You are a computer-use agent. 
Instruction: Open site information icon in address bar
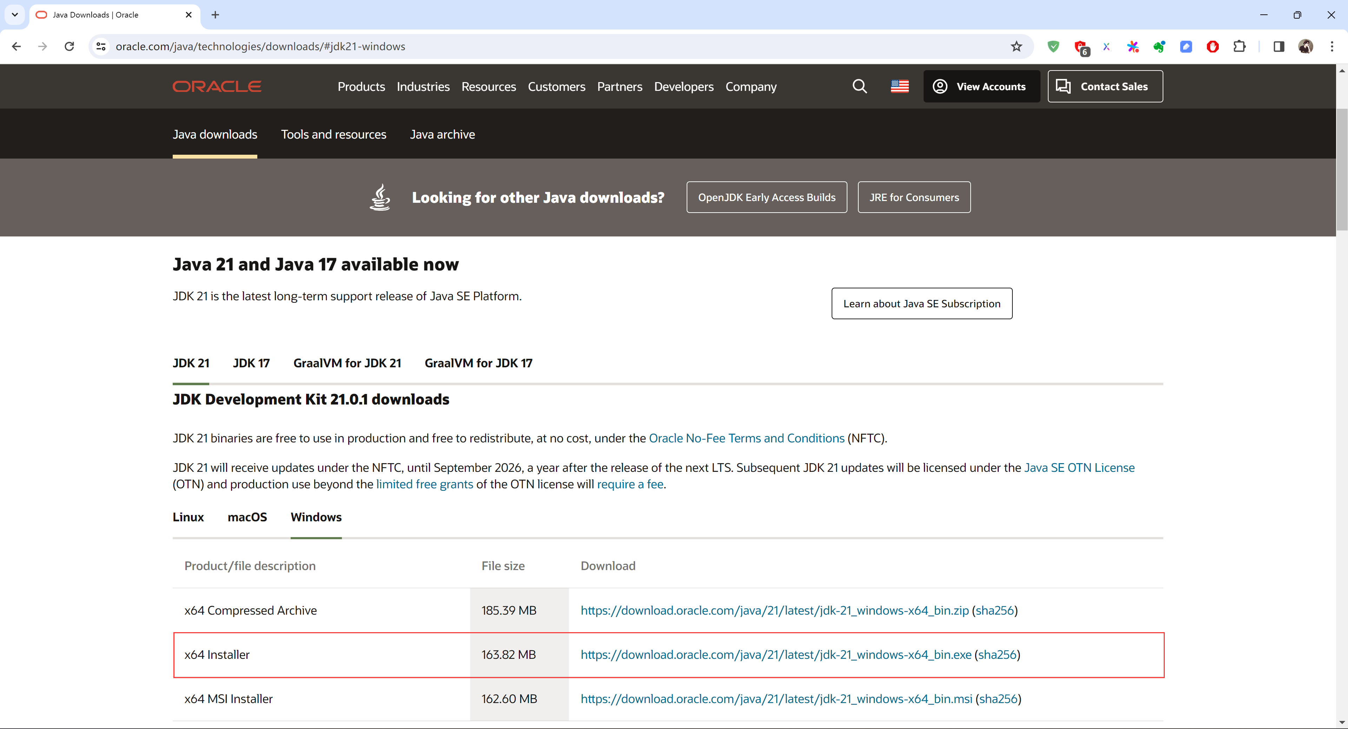coord(101,47)
